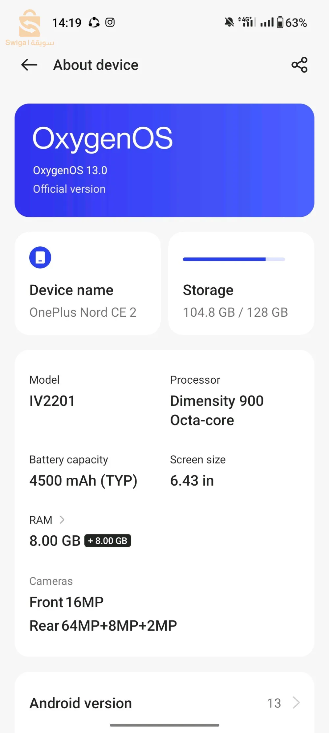This screenshot has width=329, height=733.
Task: Tap the 4G signal indicator icon
Action: click(247, 22)
